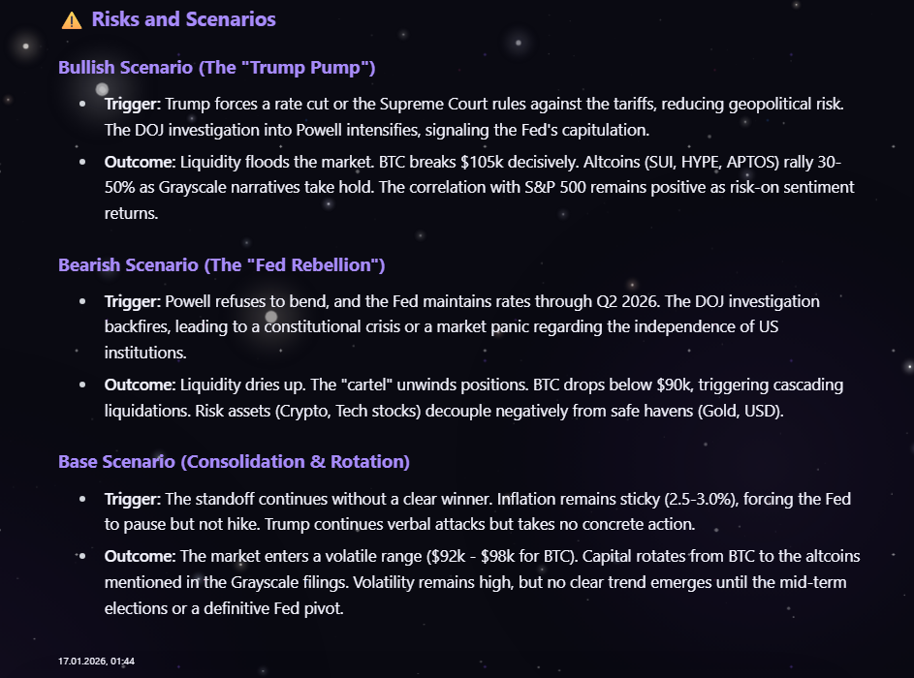Select the Bearish Scenario "Fed Rebellion" heading

tap(222, 264)
